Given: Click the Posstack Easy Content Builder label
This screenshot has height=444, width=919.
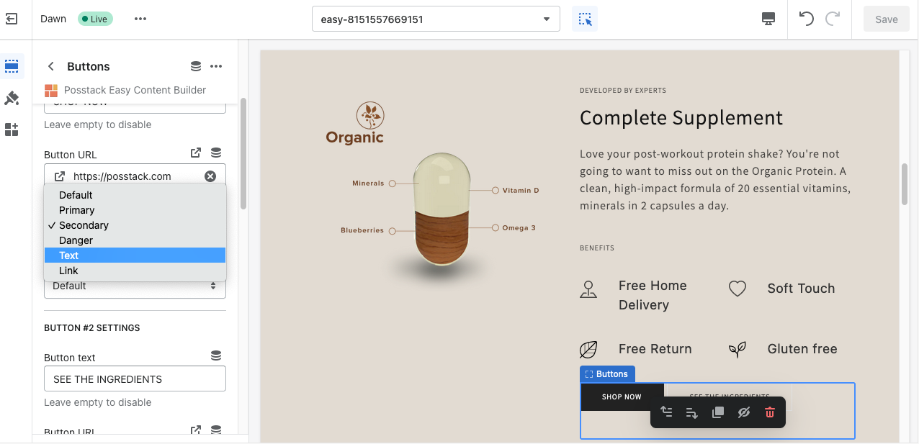Looking at the screenshot, I should click(135, 90).
